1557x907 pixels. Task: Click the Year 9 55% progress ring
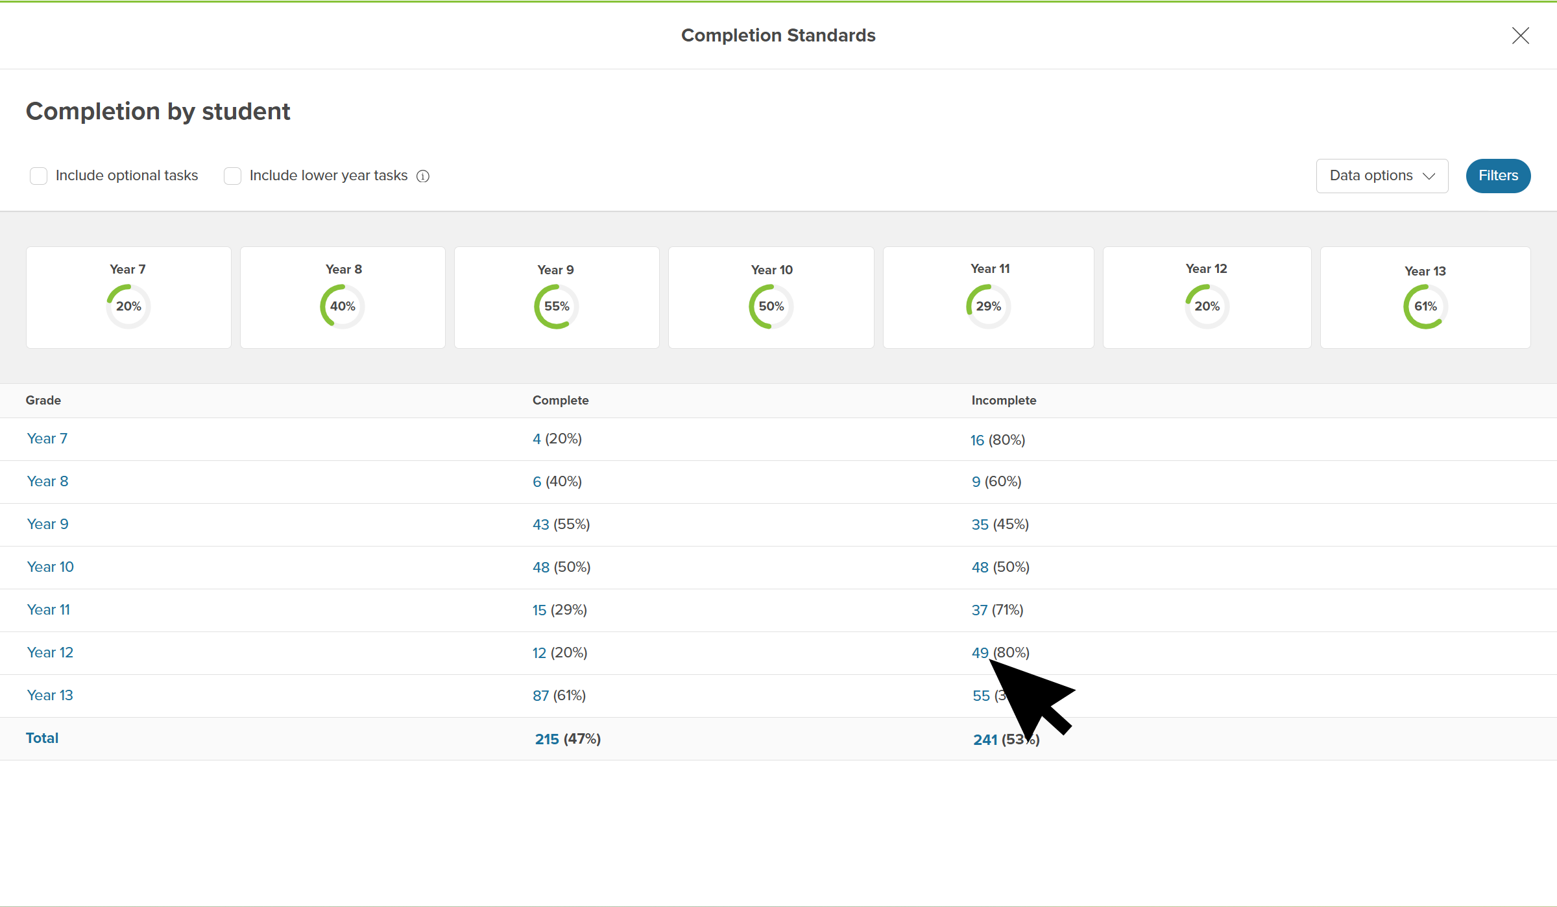(557, 306)
